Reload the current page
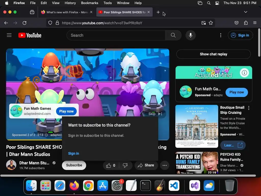 click(x=24, y=23)
